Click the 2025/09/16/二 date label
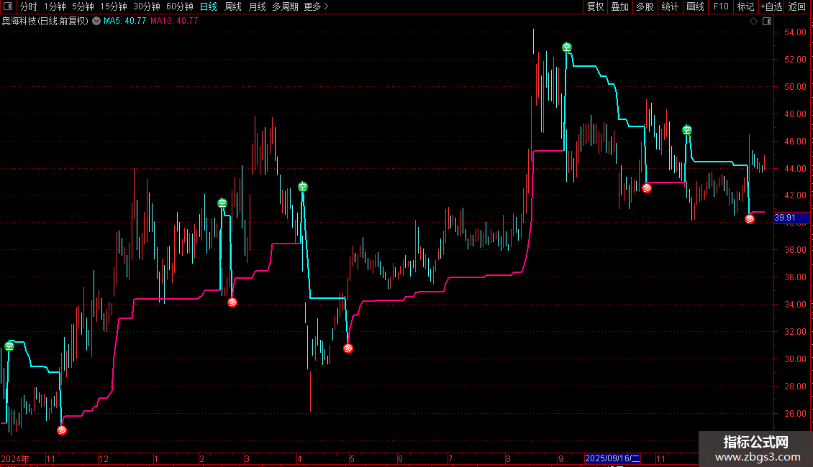The image size is (813, 467). (612, 458)
